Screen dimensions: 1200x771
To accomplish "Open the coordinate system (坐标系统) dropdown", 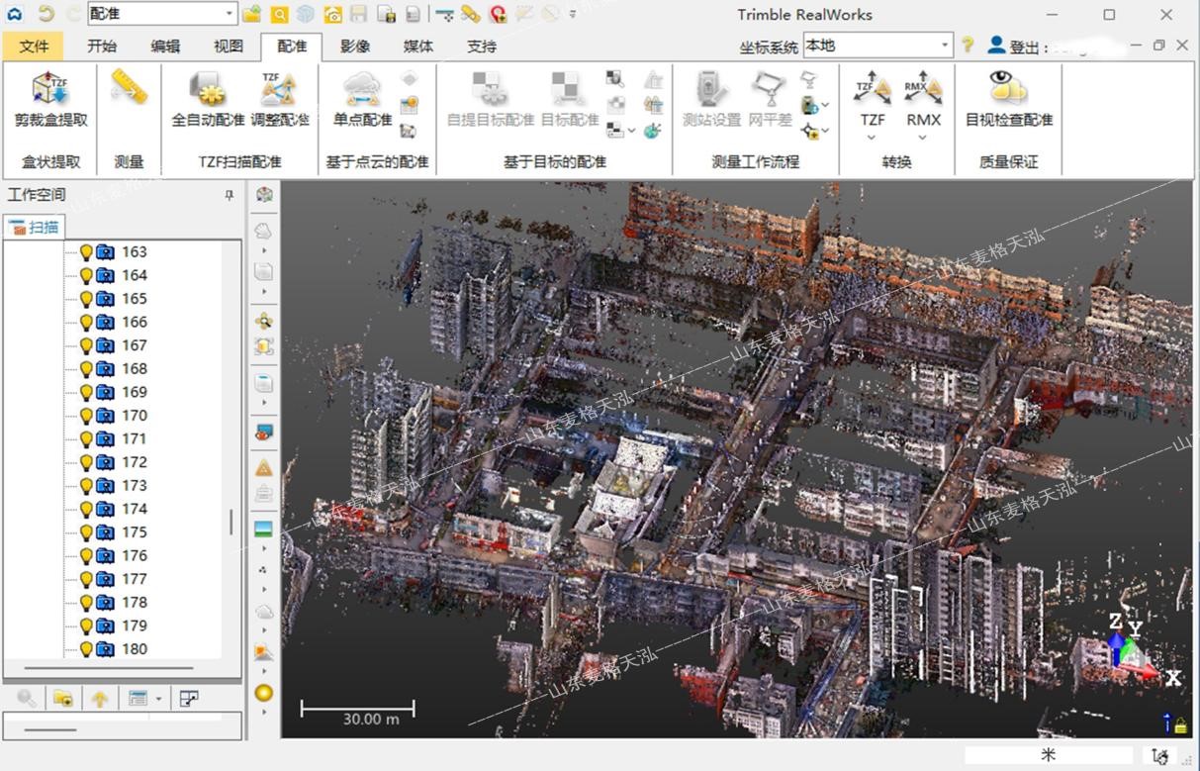I will click(946, 46).
